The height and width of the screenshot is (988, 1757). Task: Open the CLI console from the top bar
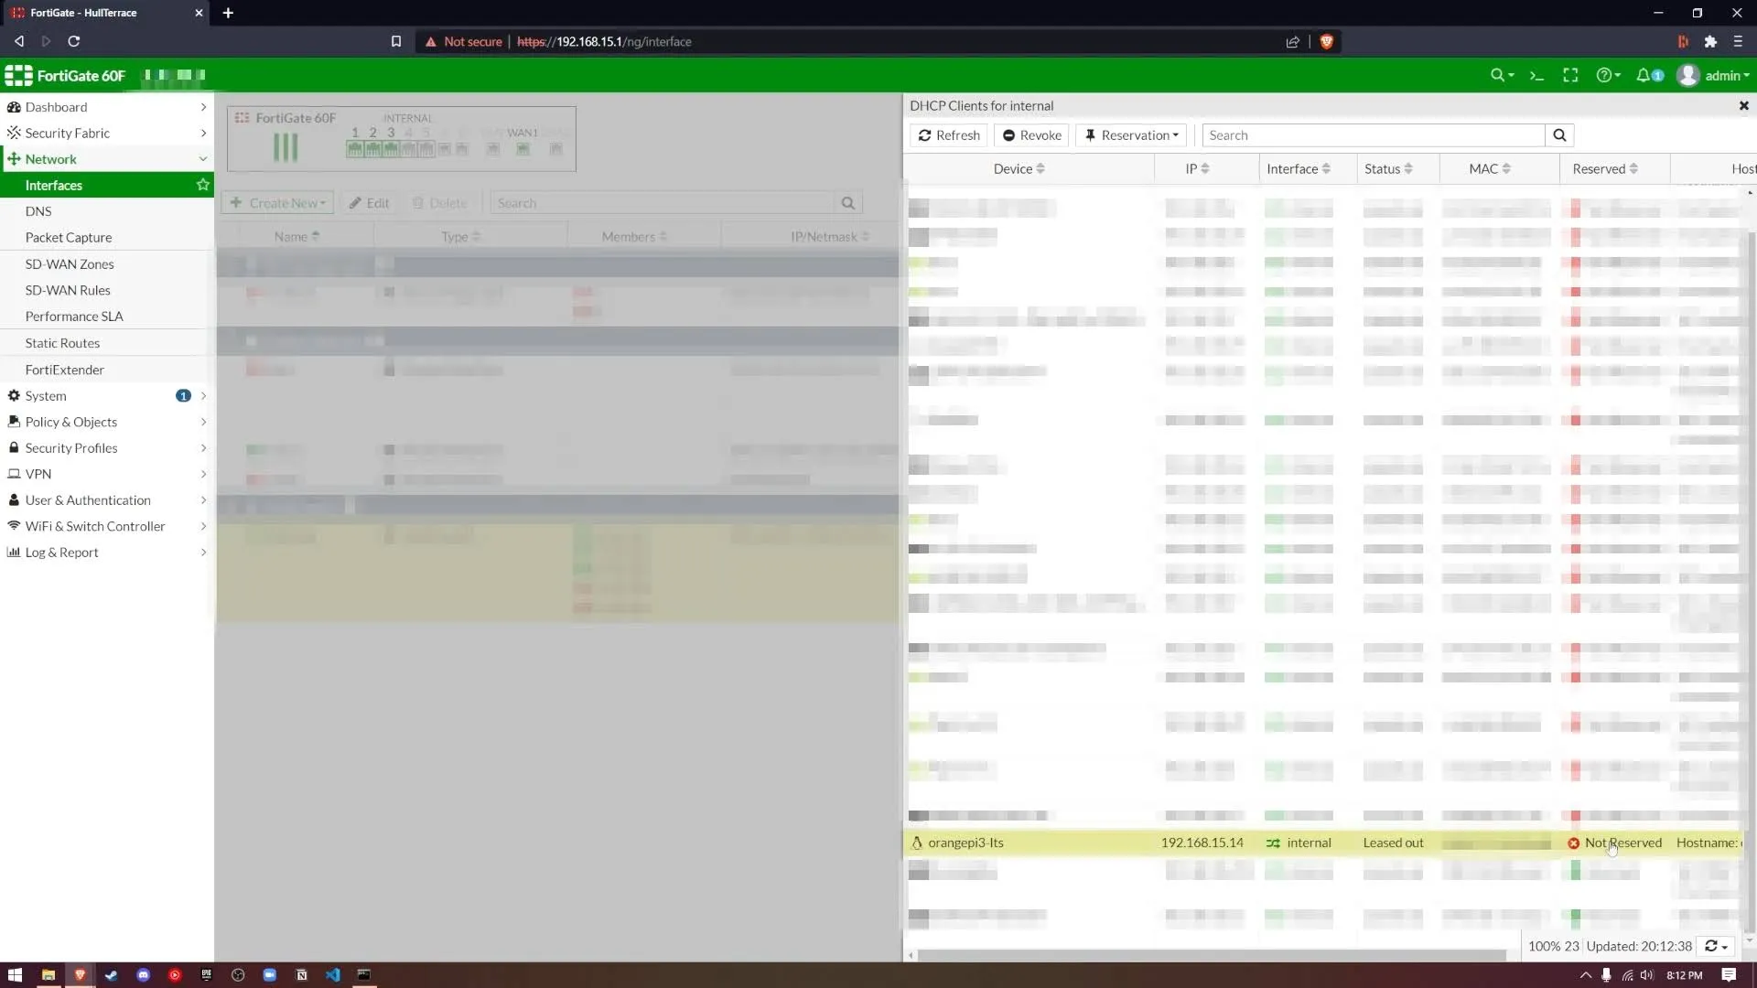click(x=1536, y=75)
